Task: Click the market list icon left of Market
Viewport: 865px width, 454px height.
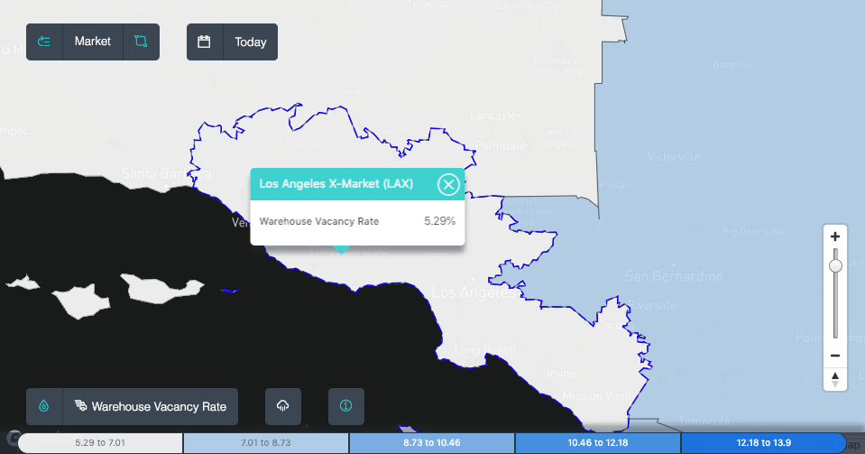Action: [x=44, y=42]
